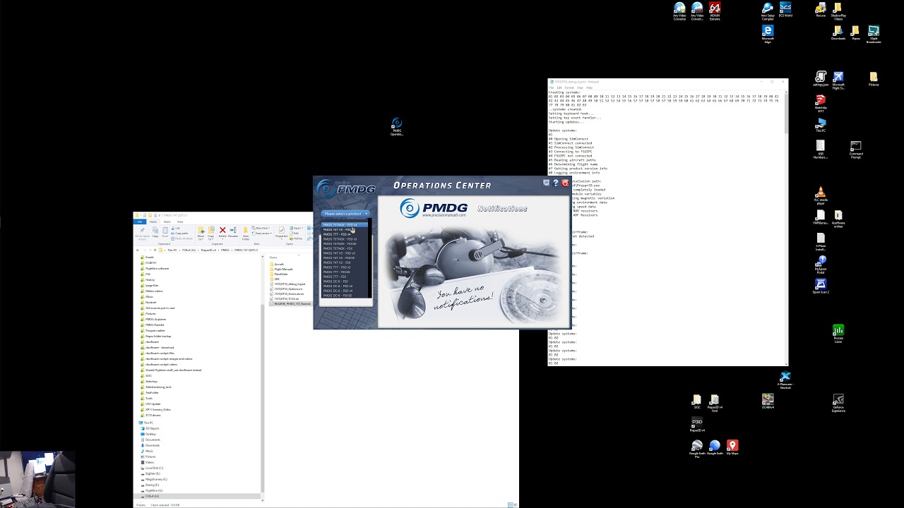Launch Process Lasso from the desktop
This screenshot has width=904, height=508.
click(838, 334)
